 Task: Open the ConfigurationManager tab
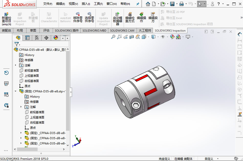tap(37, 38)
